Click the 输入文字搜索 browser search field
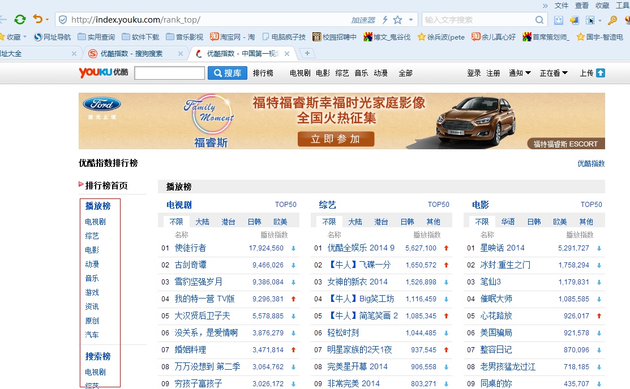 click(x=478, y=20)
